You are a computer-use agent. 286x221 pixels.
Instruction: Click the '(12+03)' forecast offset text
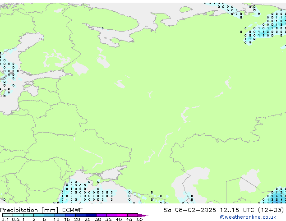click(x=271, y=210)
